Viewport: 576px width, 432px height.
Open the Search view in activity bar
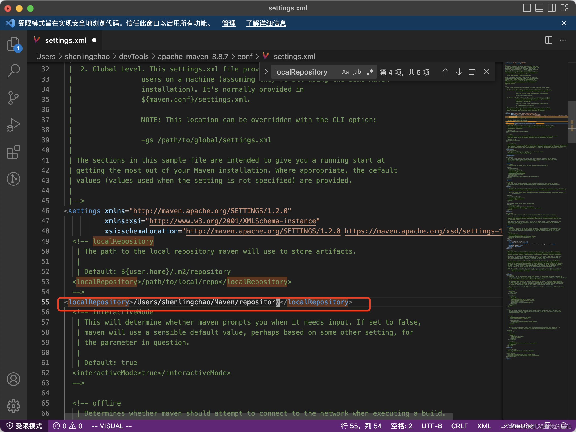click(x=13, y=70)
